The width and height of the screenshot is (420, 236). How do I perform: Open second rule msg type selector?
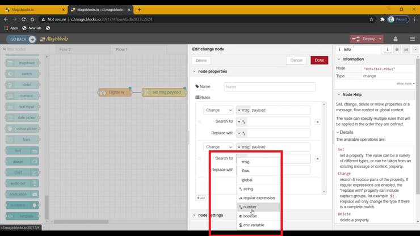[243, 147]
